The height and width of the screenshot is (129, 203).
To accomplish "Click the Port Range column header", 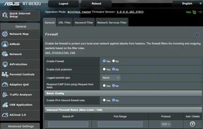I will [120, 116].
